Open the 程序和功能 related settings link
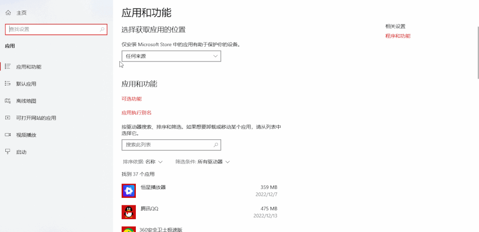 pos(398,36)
